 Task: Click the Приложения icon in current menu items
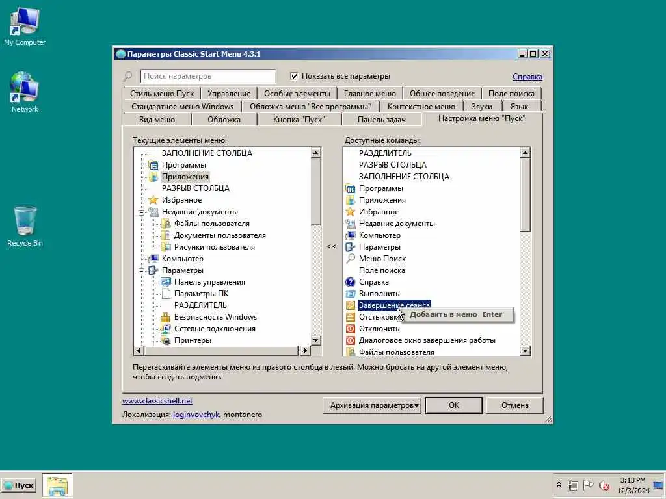153,177
